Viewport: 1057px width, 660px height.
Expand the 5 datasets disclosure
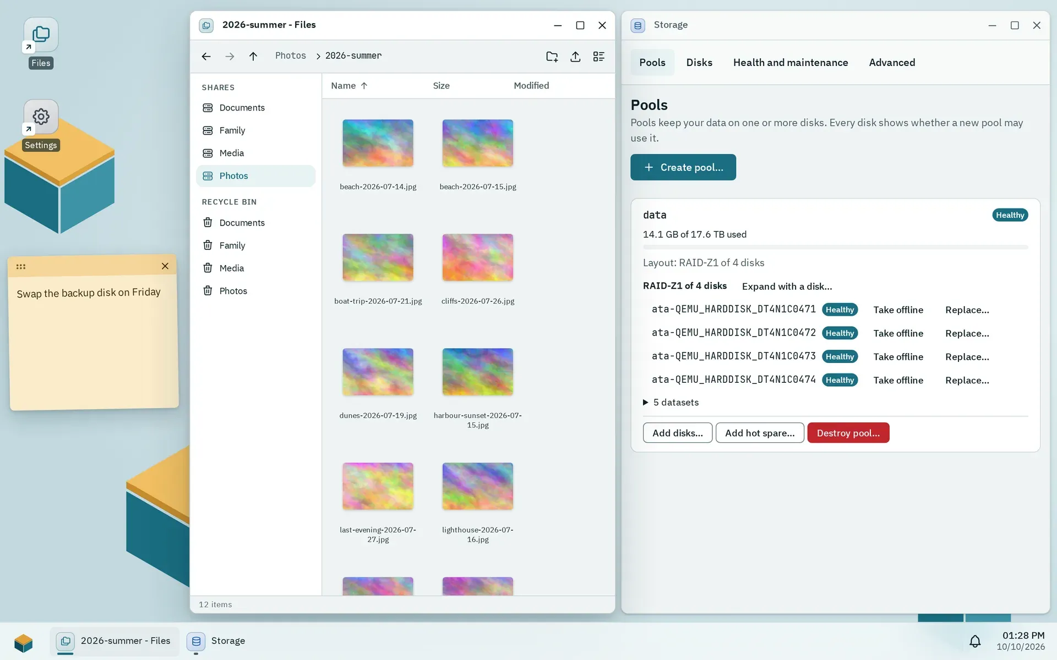click(x=671, y=403)
